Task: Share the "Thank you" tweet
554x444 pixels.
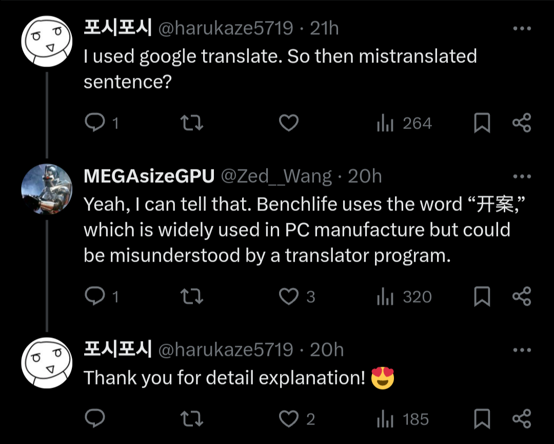Action: [522, 419]
